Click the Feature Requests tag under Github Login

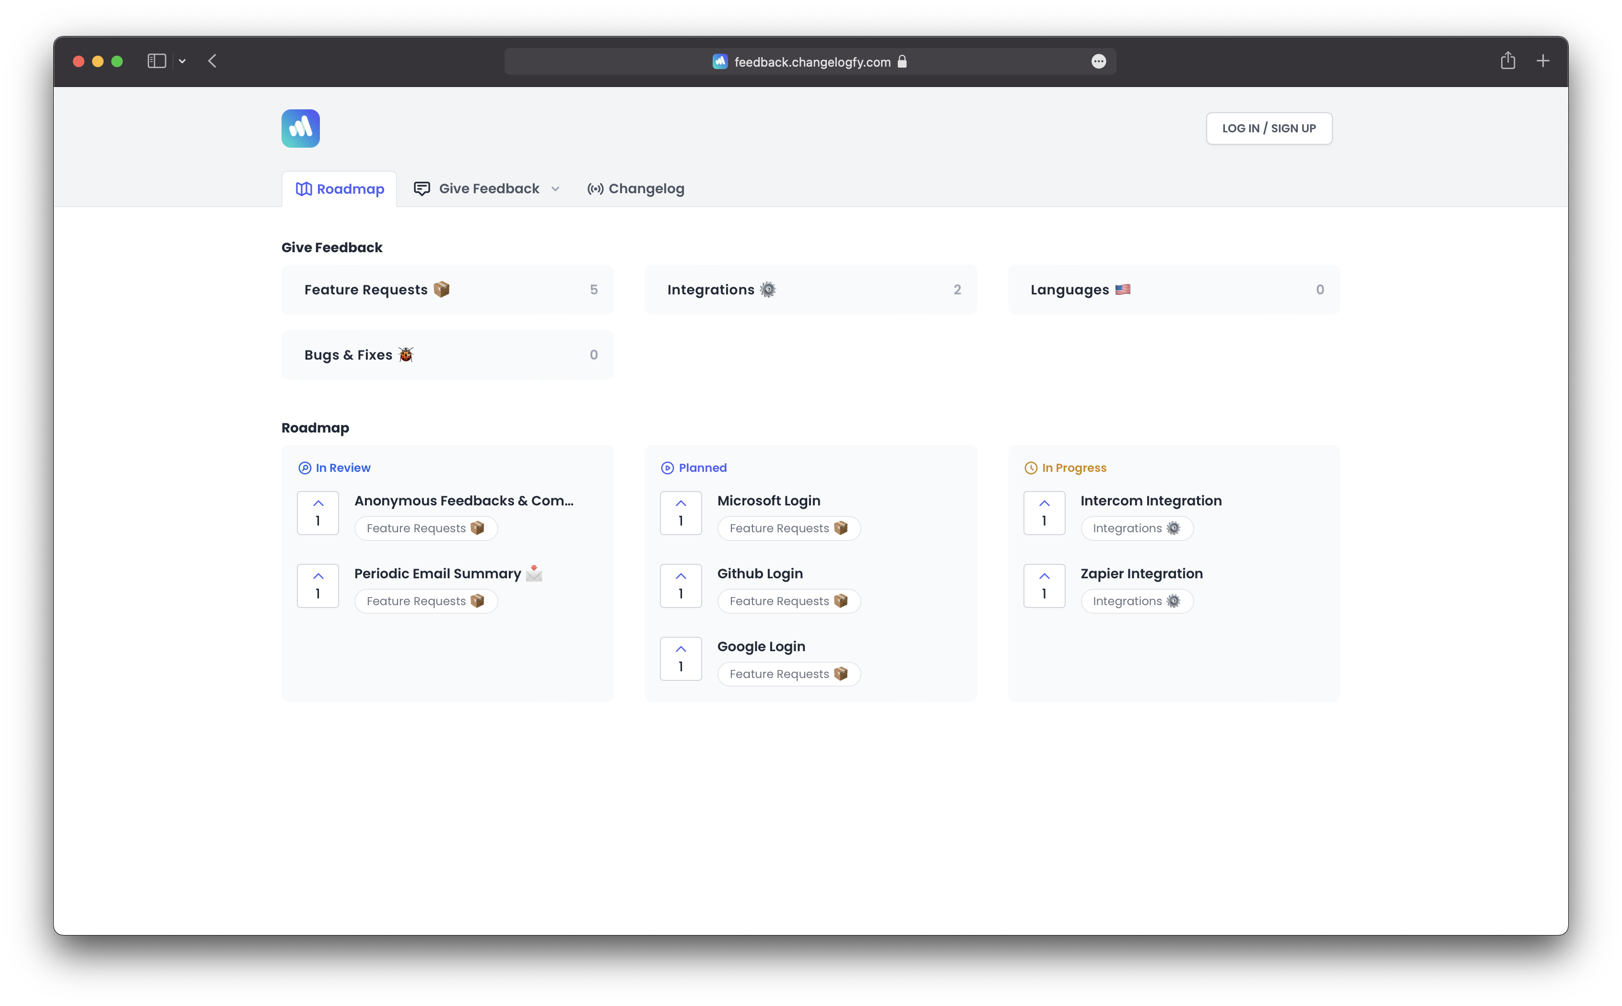pos(788,601)
